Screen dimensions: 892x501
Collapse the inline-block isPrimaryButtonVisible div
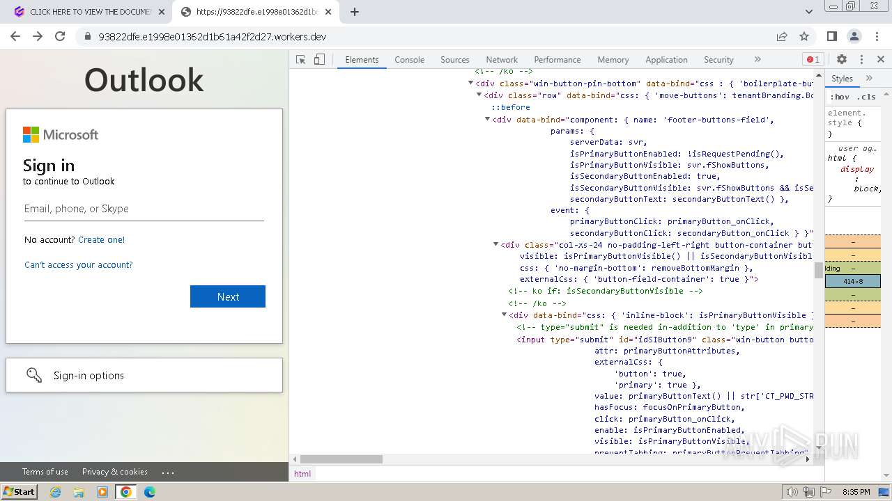505,315
